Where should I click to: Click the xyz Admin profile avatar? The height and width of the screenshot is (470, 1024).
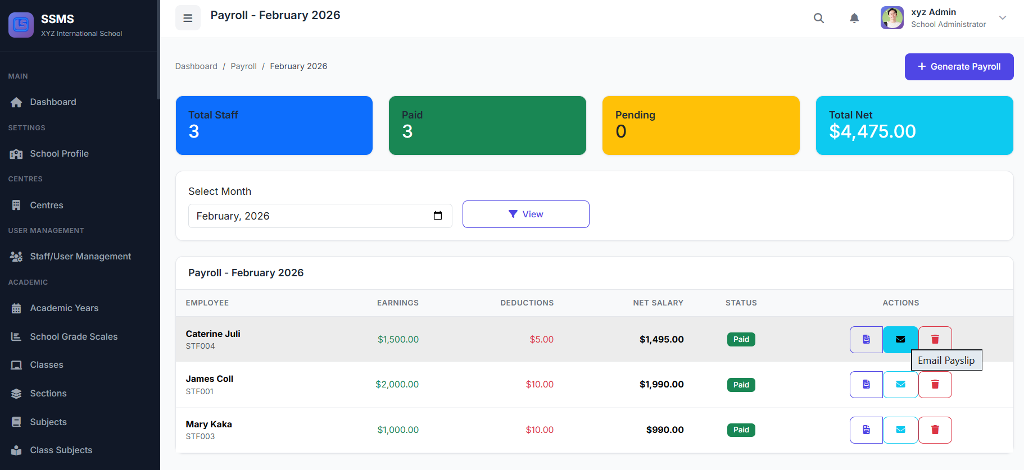click(x=892, y=18)
